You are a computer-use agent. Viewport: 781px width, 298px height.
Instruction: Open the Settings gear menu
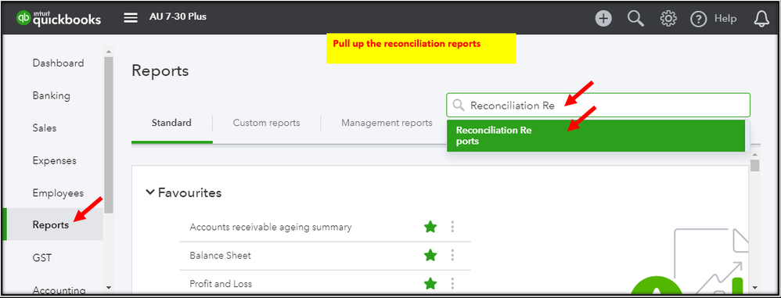tap(668, 19)
